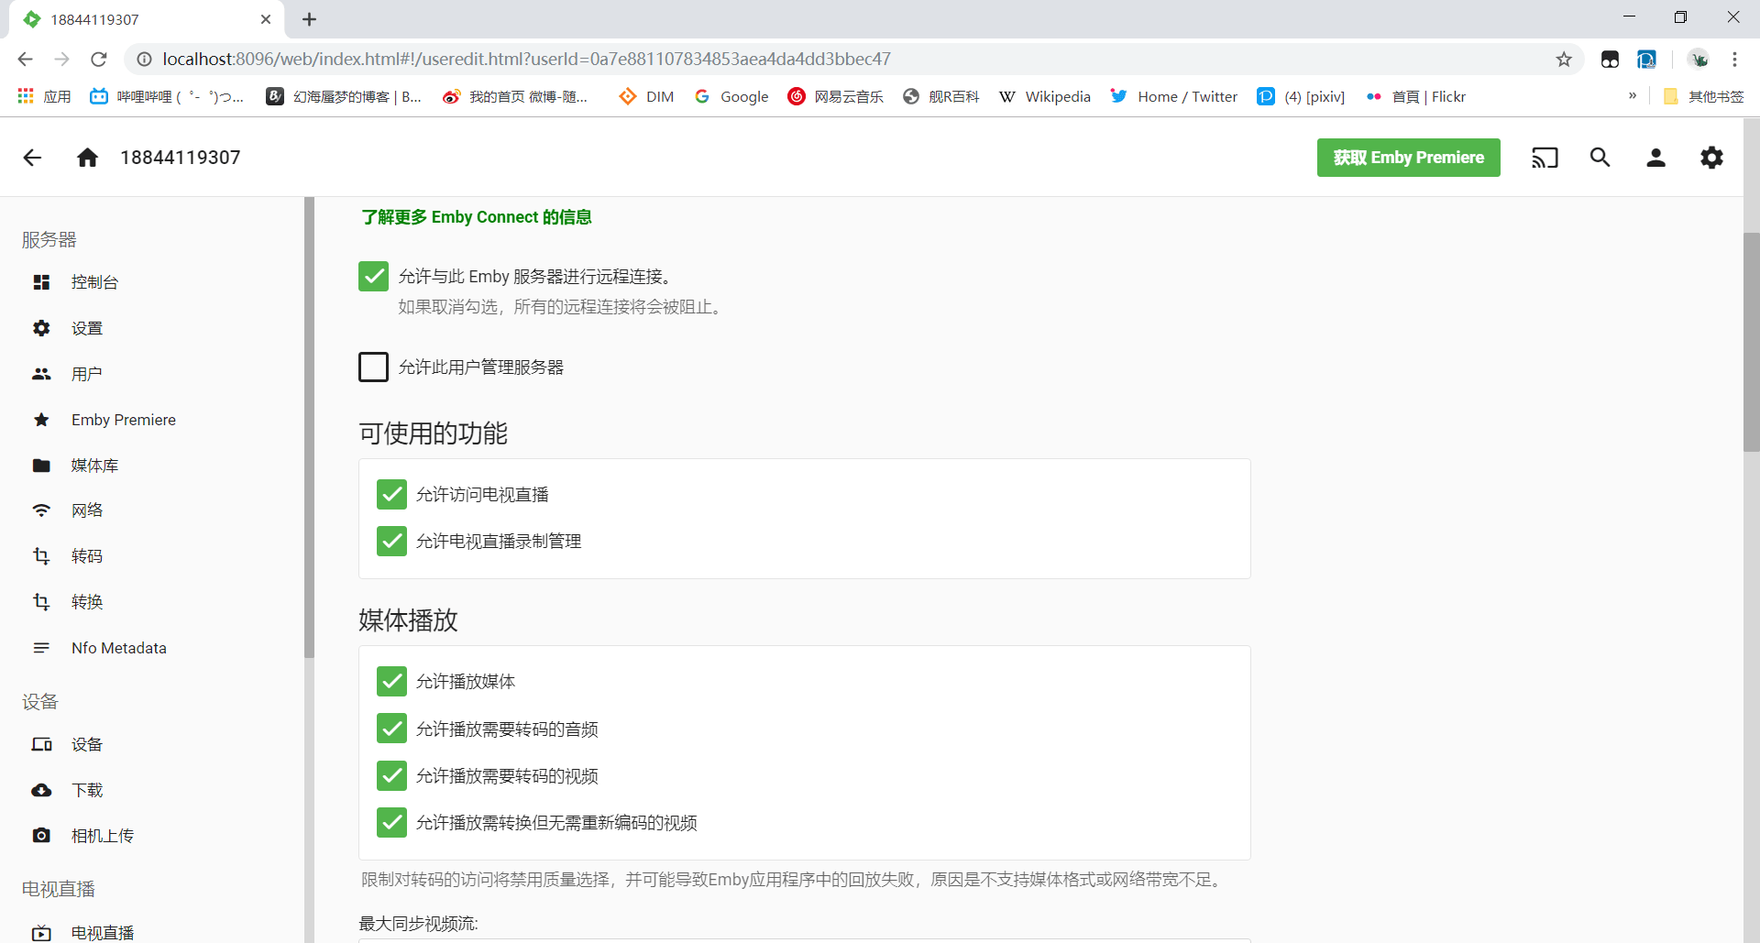Viewport: 1760px width, 943px height.
Task: Open a new browser tab
Action: [x=310, y=19]
